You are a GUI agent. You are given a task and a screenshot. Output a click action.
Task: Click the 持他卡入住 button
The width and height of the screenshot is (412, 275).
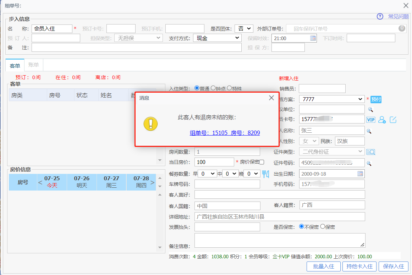(359, 266)
